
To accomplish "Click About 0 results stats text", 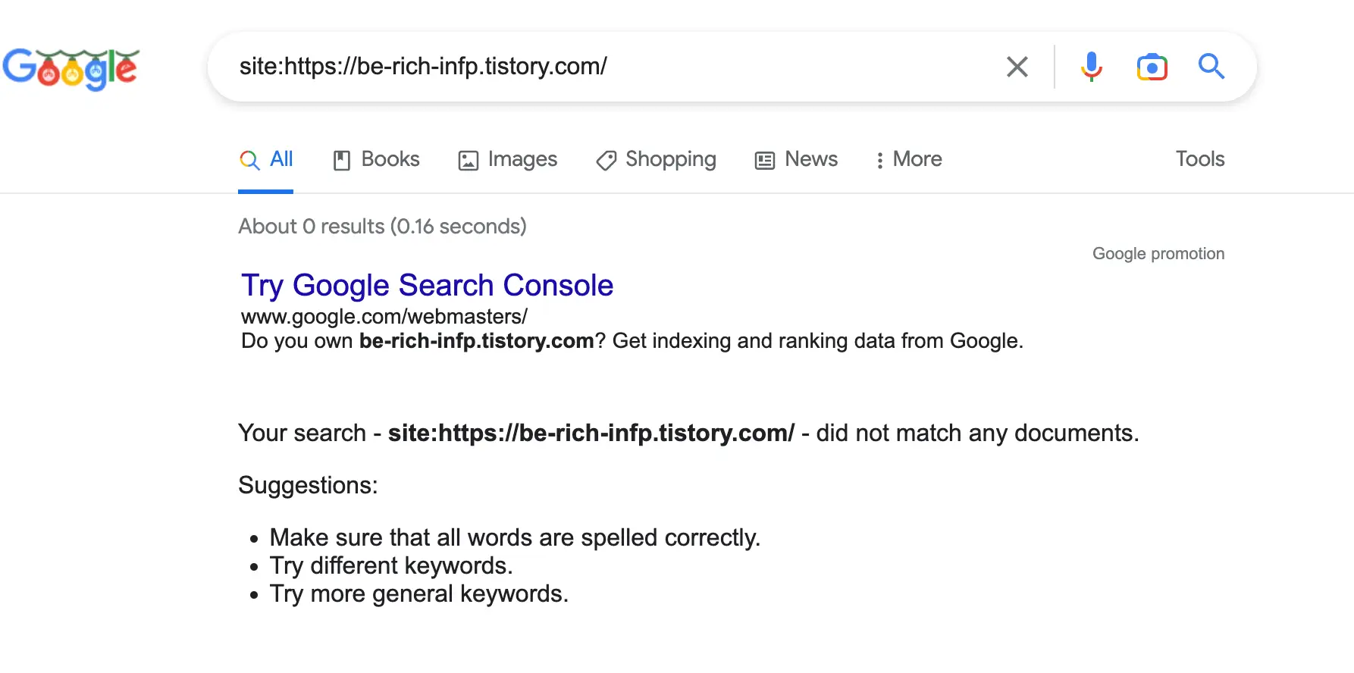I will 382,227.
